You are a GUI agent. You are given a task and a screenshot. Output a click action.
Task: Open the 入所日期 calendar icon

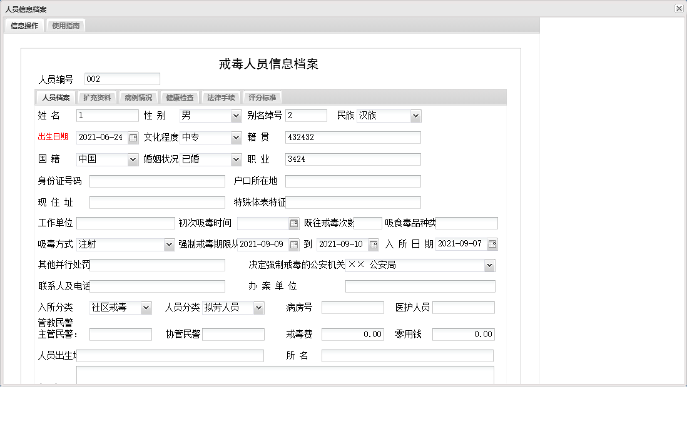coord(492,245)
